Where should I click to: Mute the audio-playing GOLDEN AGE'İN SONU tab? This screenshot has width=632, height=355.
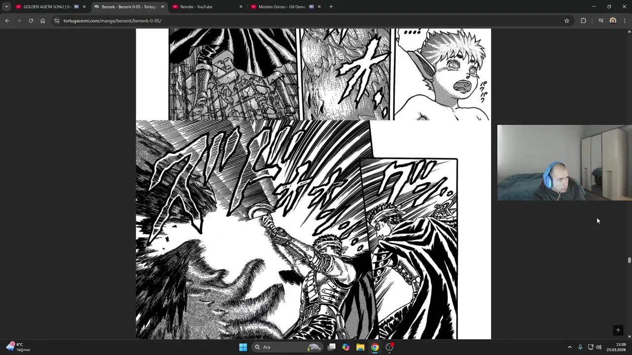(76, 6)
